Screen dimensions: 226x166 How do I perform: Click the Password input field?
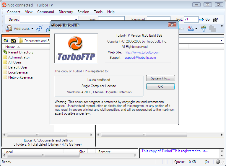pos(159,19)
